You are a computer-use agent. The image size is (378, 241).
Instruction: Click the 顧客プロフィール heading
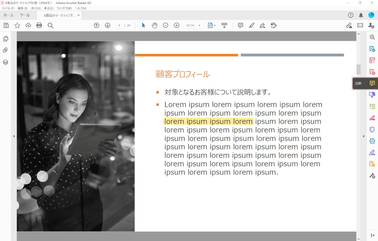tap(183, 74)
